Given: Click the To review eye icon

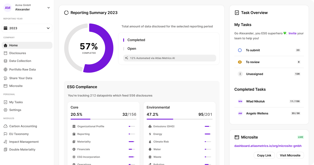Looking at the screenshot, I should tap(240, 62).
